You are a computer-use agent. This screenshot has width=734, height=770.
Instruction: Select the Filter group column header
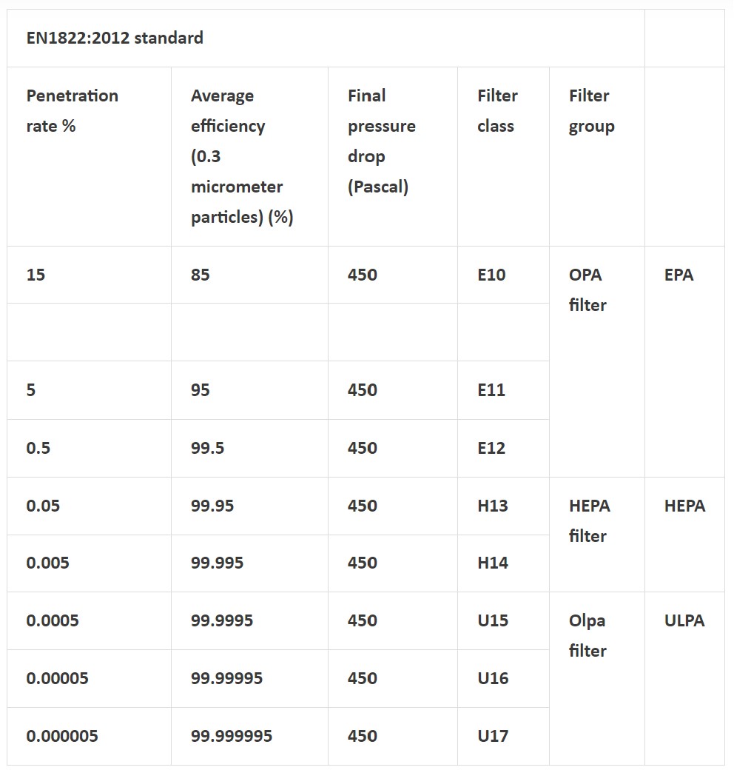point(591,111)
